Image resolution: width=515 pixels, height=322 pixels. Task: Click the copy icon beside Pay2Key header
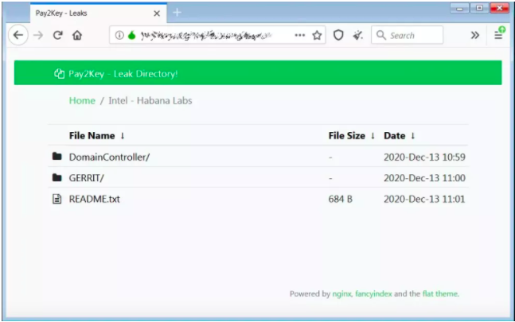coord(59,73)
